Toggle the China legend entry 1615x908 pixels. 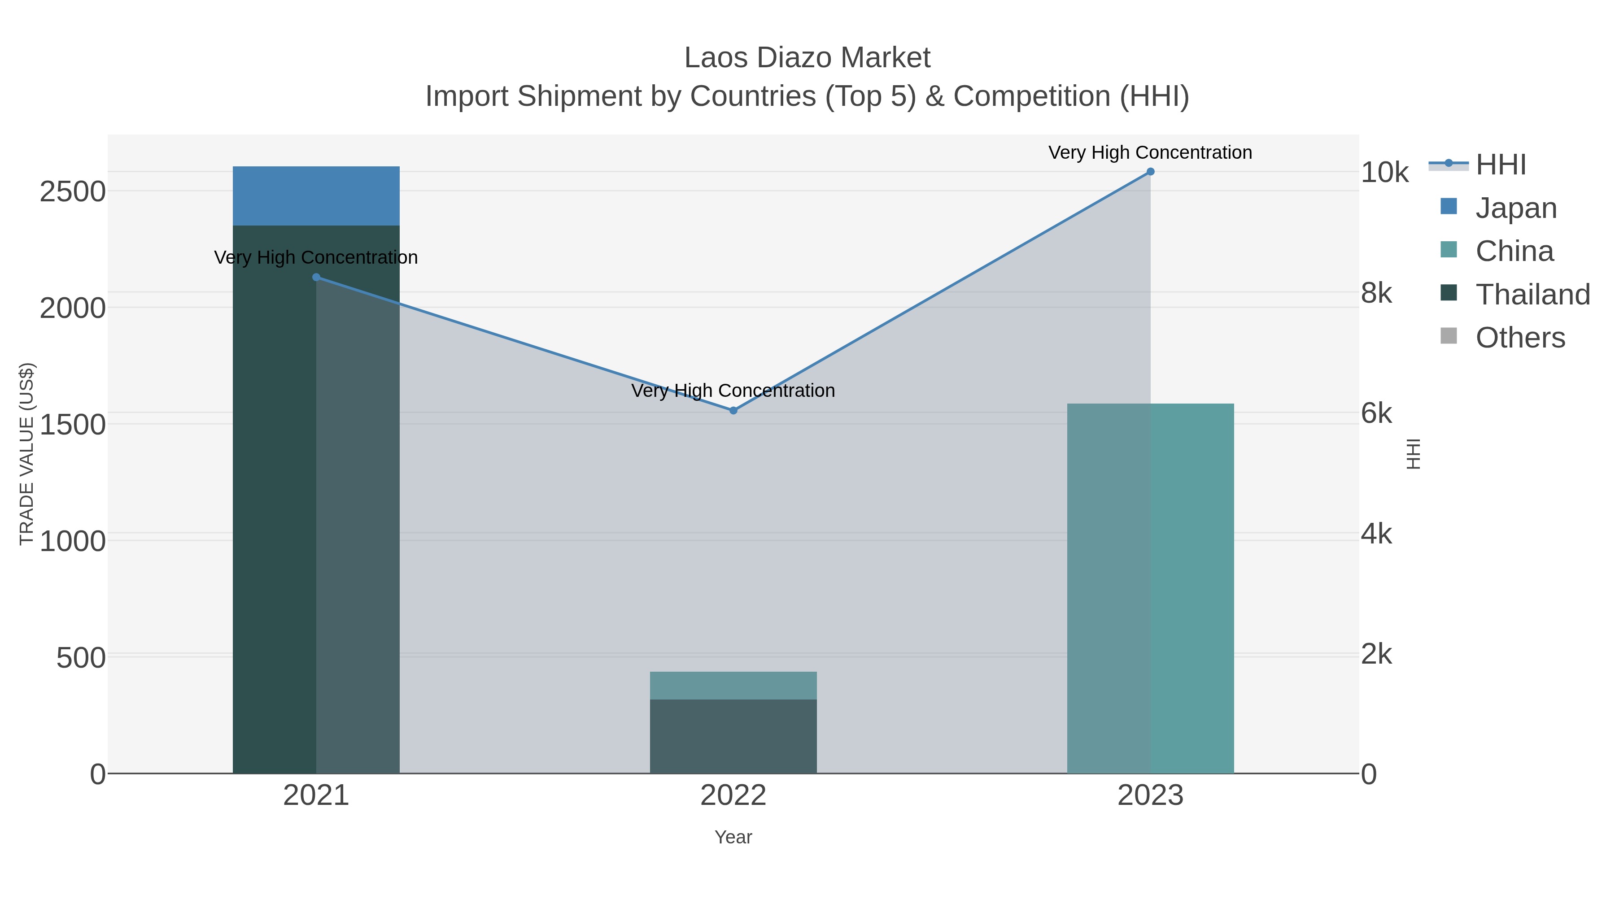point(1497,251)
